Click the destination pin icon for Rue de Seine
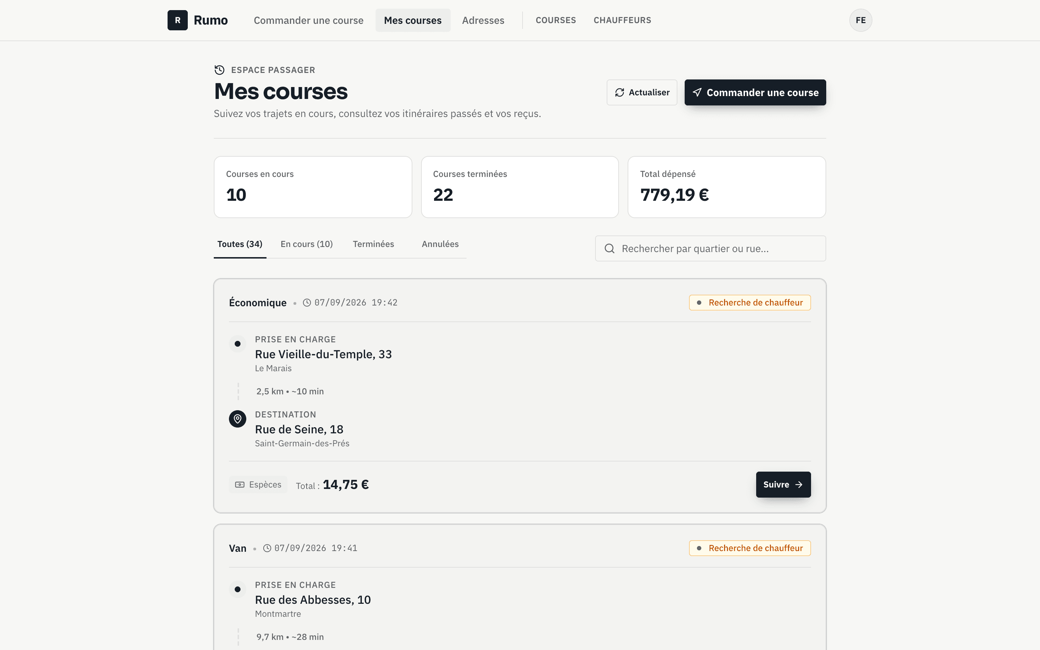1040x650 pixels. click(238, 419)
